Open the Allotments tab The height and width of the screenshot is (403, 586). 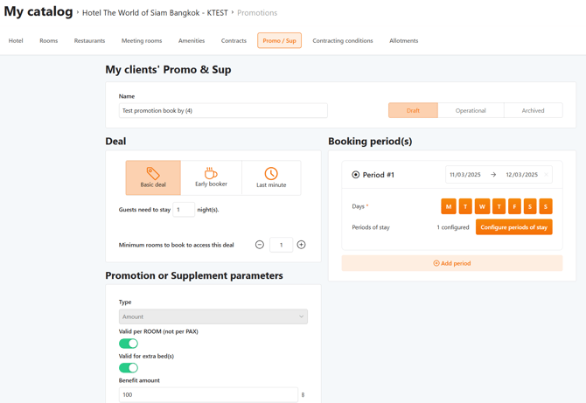pyautogui.click(x=403, y=40)
